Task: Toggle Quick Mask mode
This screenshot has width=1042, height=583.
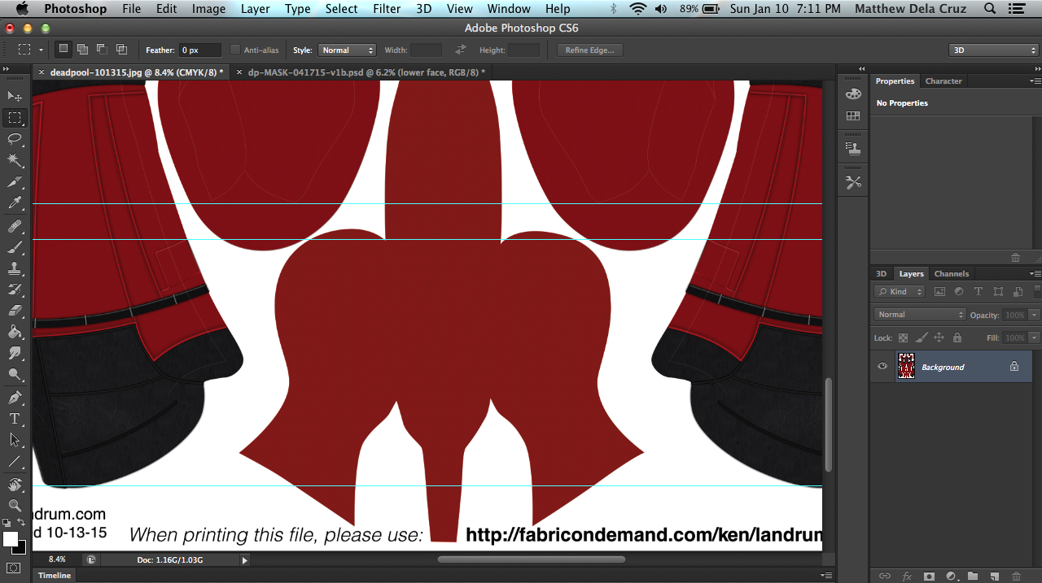Action: point(15,568)
